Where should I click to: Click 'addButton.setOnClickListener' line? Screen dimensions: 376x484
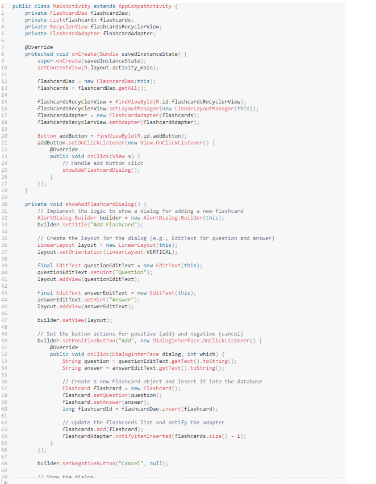pyautogui.click(x=126, y=143)
